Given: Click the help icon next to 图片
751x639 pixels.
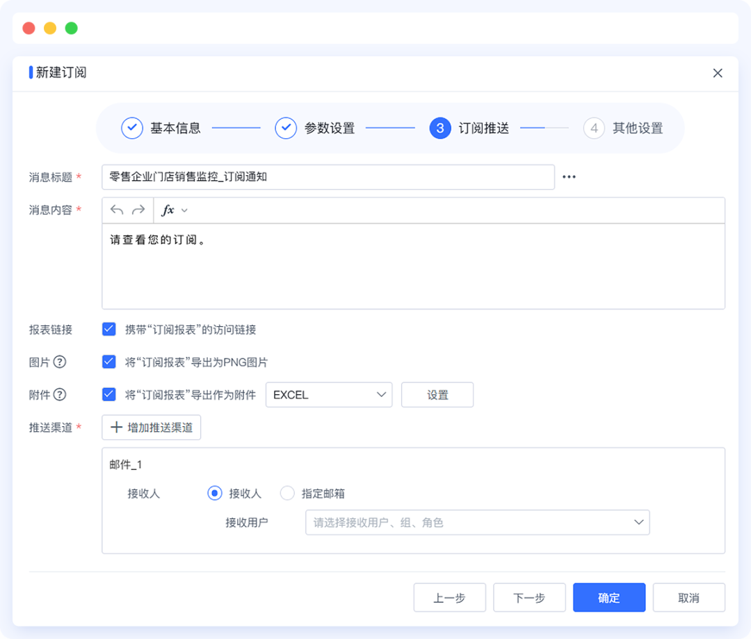Looking at the screenshot, I should (60, 362).
